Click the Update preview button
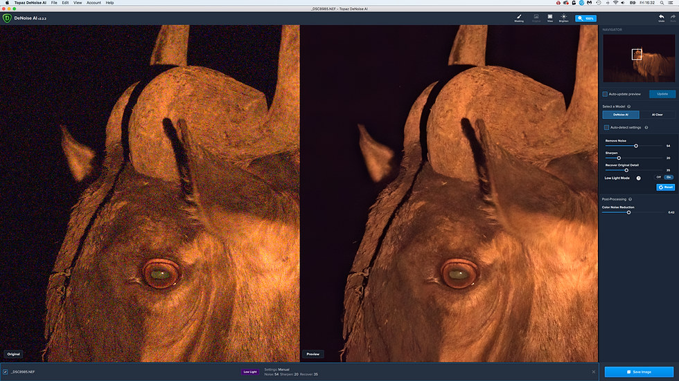Image resolution: width=679 pixels, height=381 pixels. coord(662,94)
